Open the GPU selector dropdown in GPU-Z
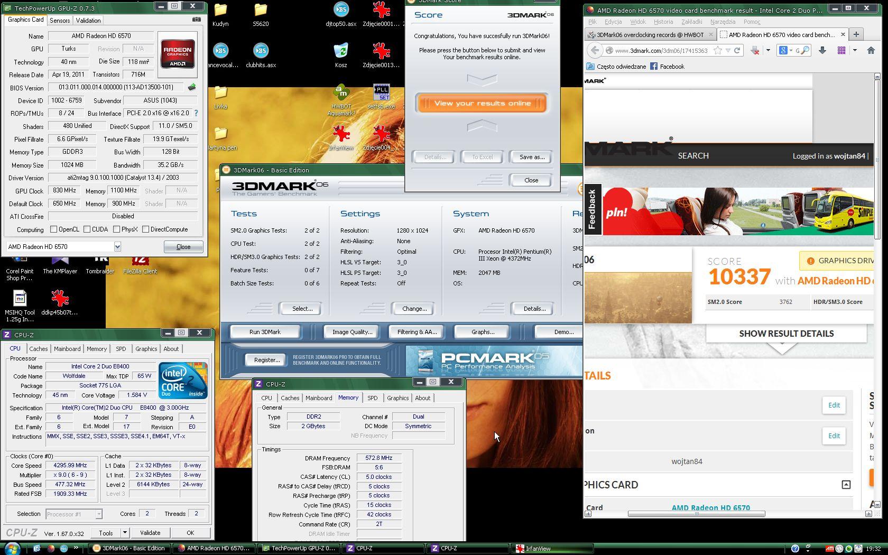Viewport: 888px width, 555px height. 117,247
